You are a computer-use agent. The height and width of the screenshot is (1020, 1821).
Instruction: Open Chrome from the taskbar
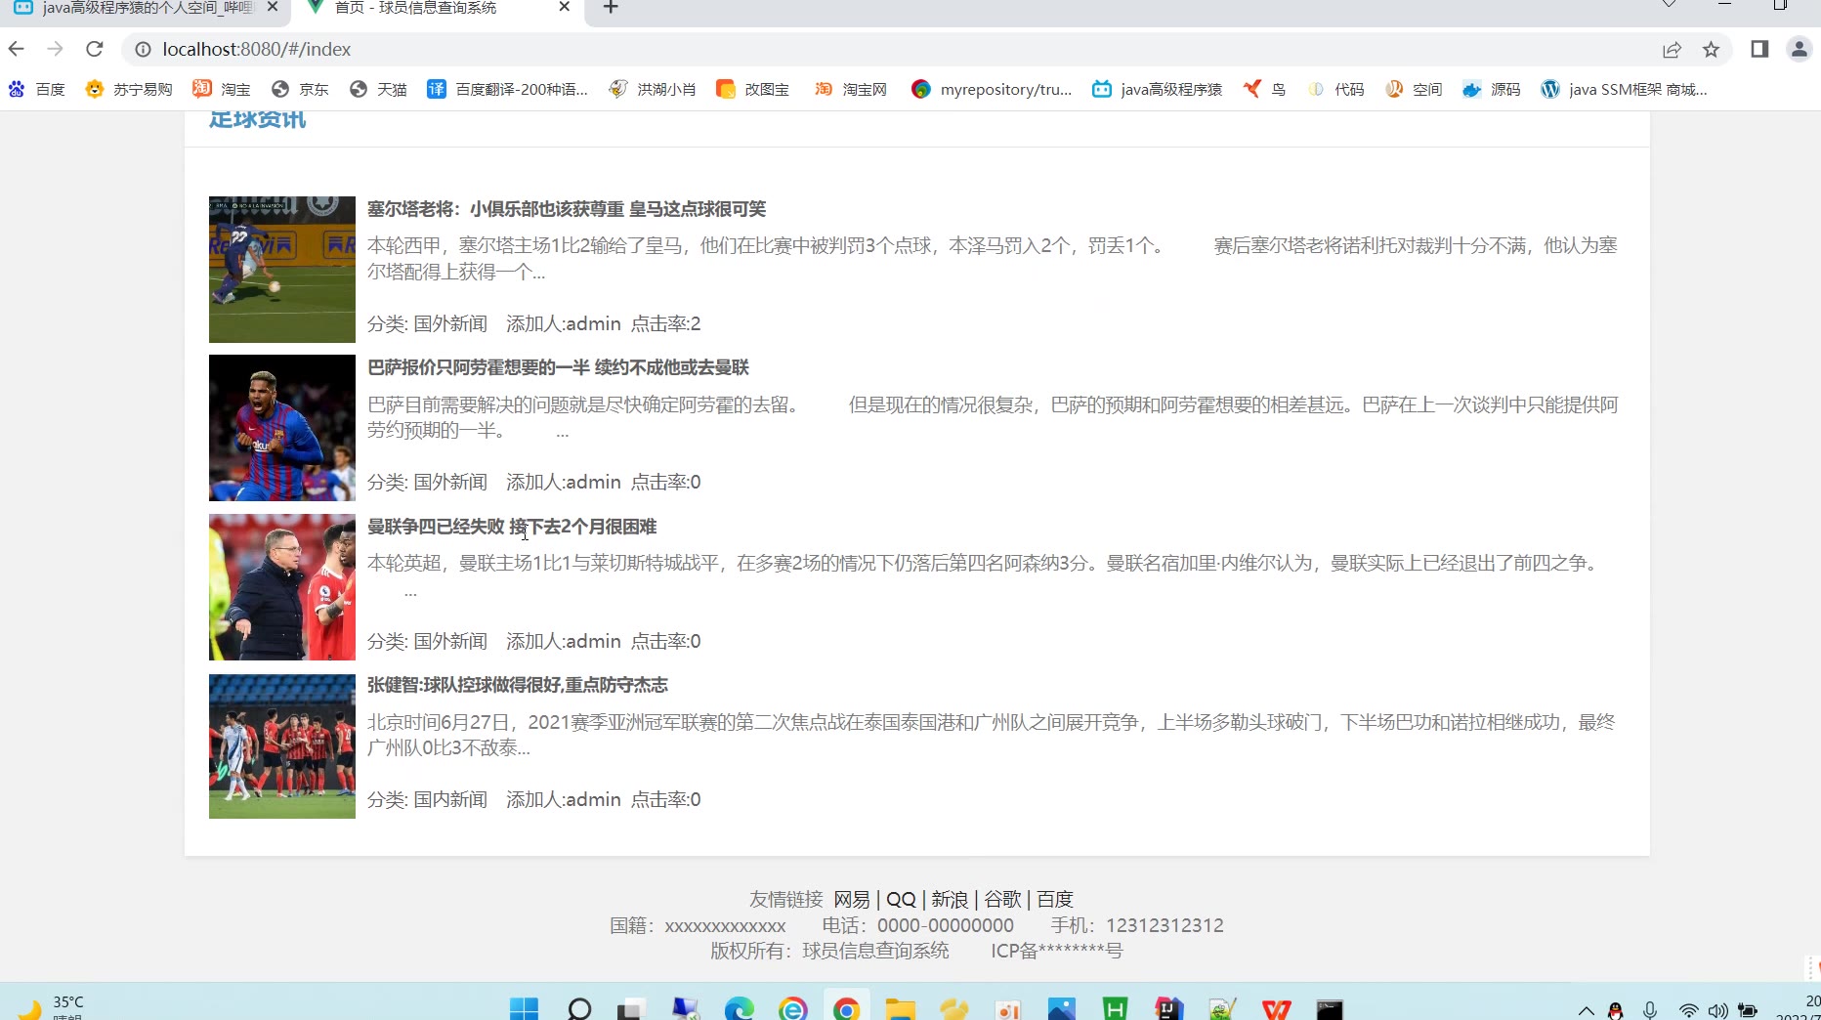point(847,1008)
